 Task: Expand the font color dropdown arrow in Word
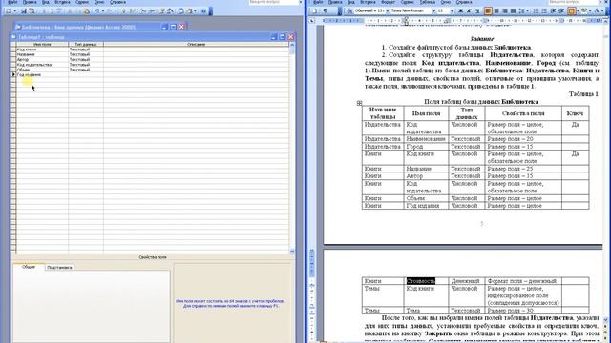[602, 10]
